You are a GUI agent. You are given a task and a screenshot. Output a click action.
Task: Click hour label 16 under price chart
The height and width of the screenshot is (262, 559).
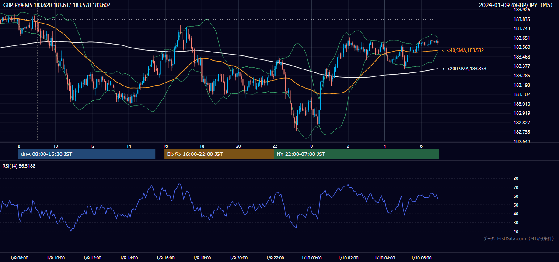(x=165, y=146)
